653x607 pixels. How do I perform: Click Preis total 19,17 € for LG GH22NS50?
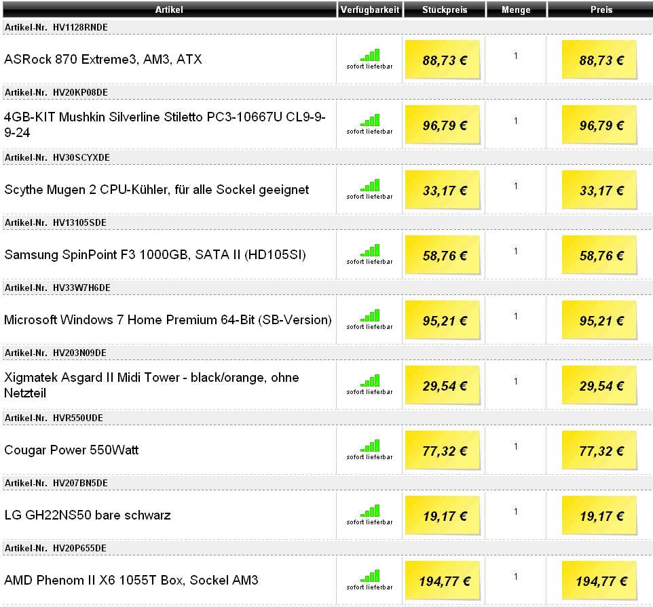pyautogui.click(x=599, y=515)
